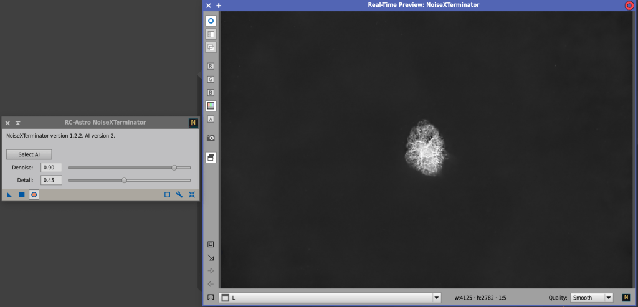Toggle the Real-Time Preview circle button
This screenshot has width=638, height=307.
(x=34, y=195)
